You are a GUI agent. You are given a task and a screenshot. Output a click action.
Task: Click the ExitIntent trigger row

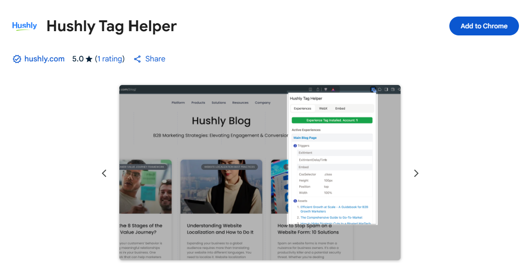(334, 153)
